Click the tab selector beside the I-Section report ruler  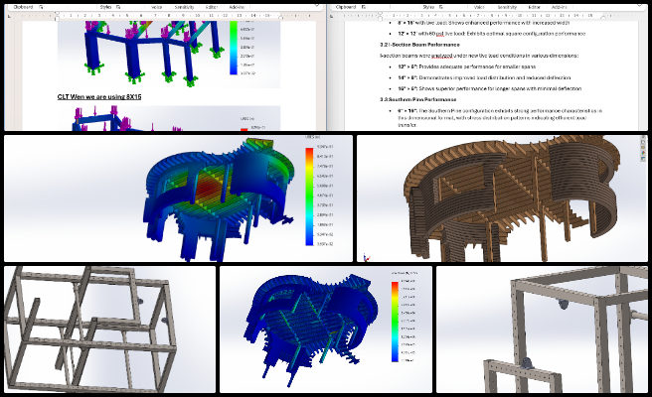coord(331,16)
